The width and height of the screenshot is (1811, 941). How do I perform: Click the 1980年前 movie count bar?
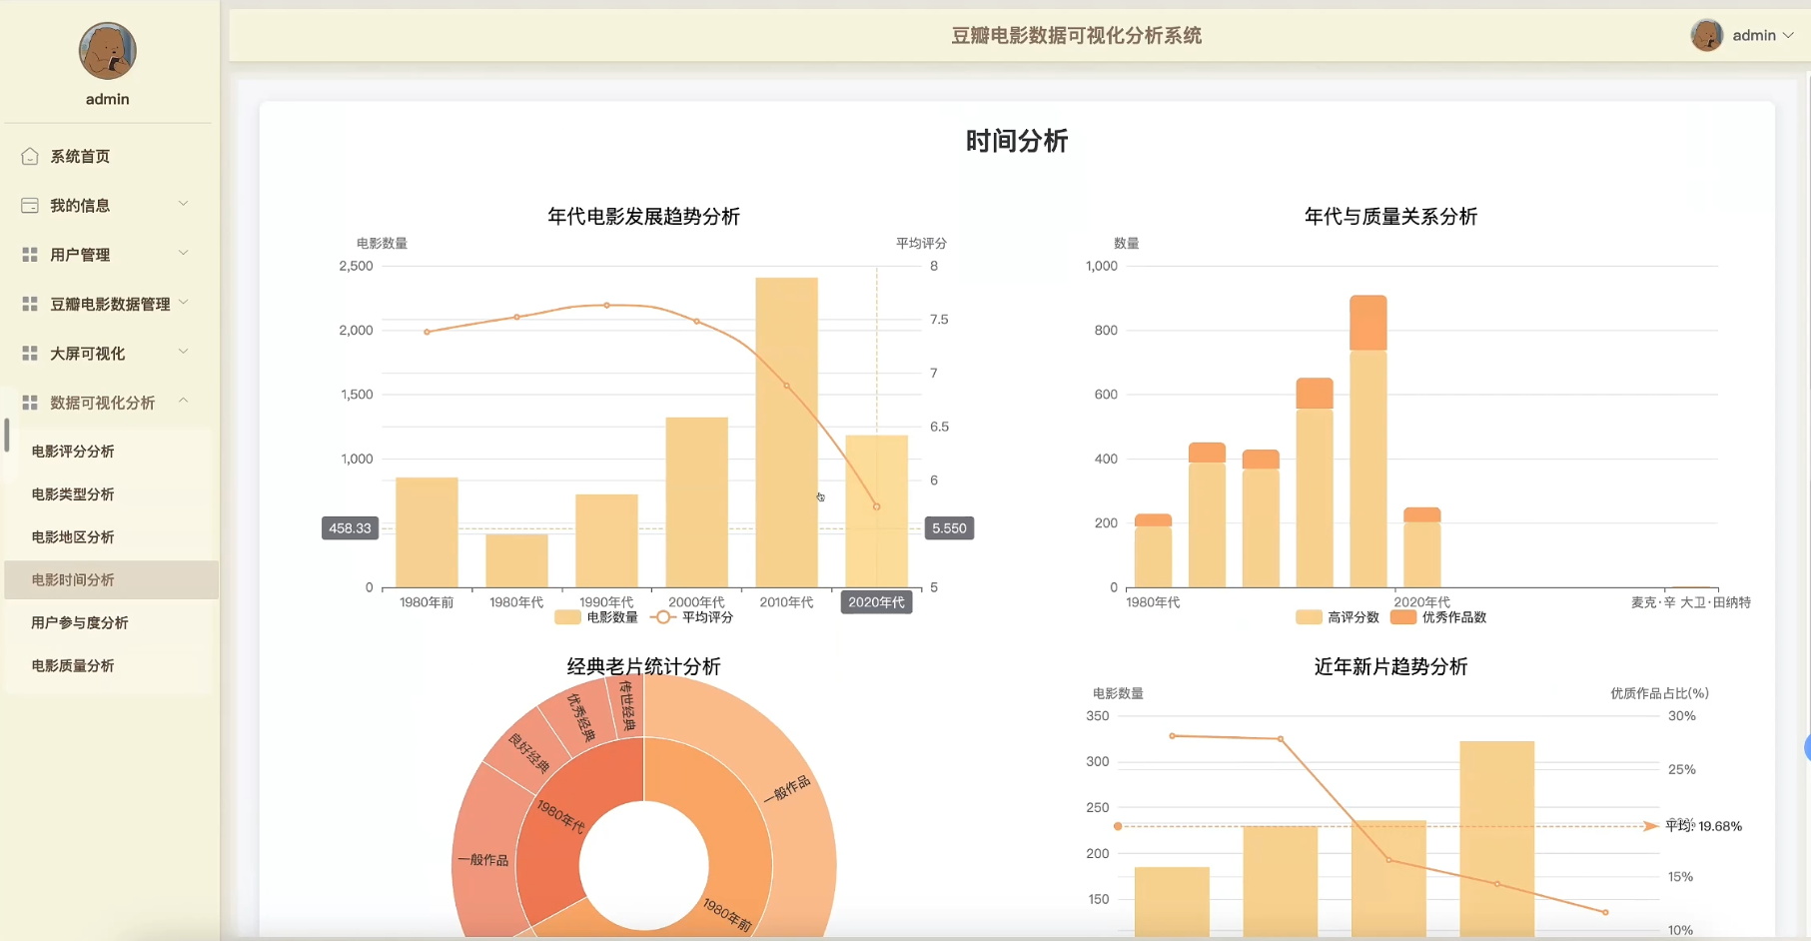pos(427,532)
